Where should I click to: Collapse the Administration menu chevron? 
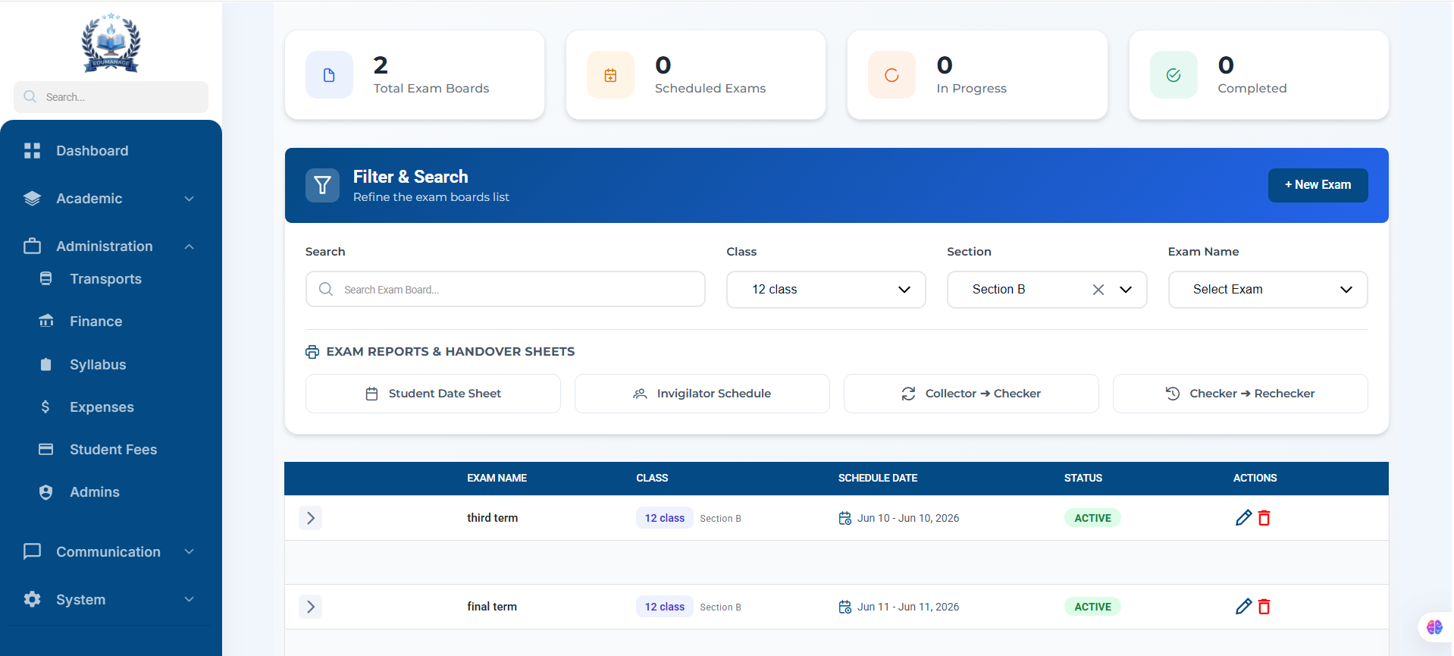[190, 246]
